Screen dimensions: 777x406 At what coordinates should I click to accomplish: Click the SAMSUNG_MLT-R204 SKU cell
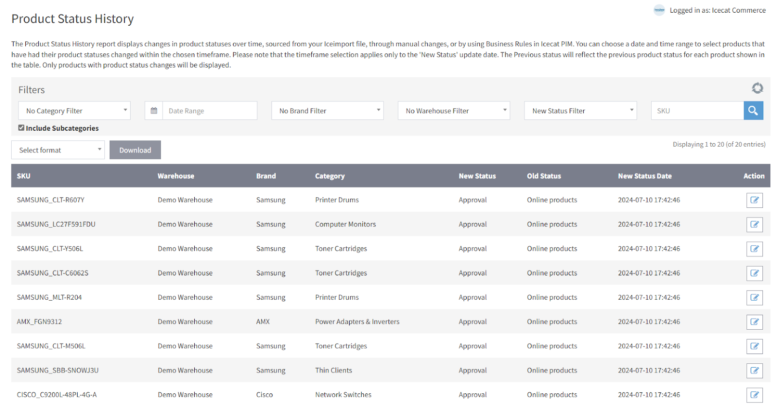(x=49, y=297)
